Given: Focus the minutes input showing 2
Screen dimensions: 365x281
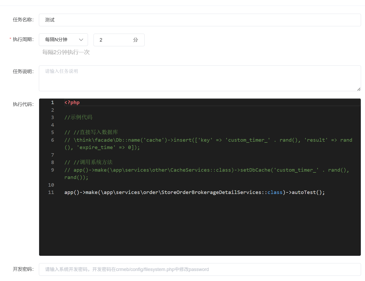Looking at the screenshot, I should (113, 40).
